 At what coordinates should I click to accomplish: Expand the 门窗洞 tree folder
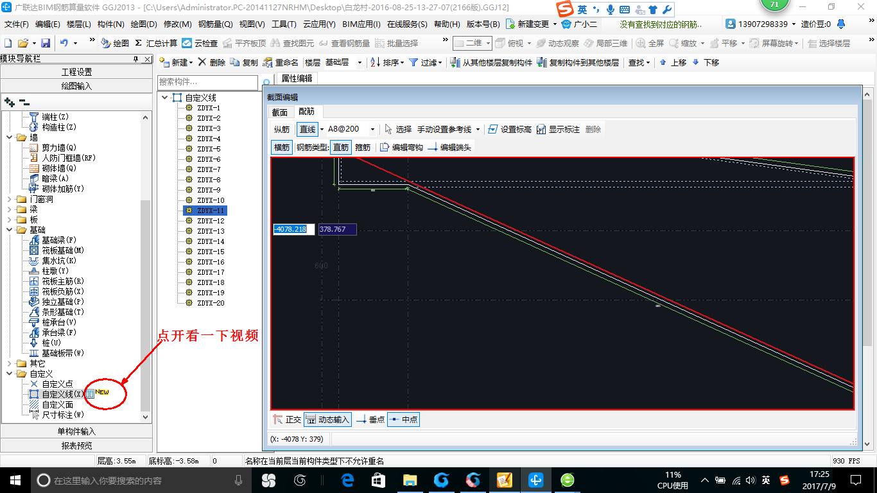click(9, 199)
